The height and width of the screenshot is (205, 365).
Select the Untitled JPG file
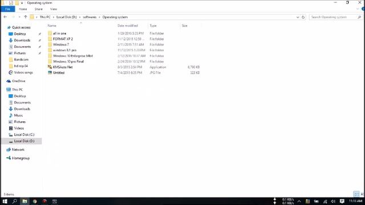tap(59, 73)
